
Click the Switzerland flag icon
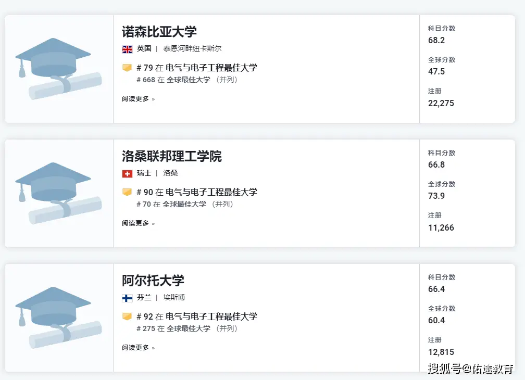127,173
